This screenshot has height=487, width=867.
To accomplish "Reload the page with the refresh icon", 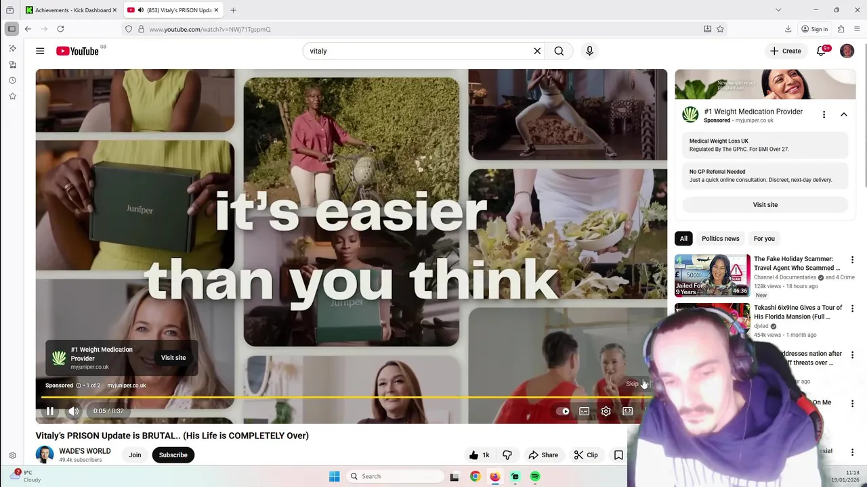I will 60,29.
